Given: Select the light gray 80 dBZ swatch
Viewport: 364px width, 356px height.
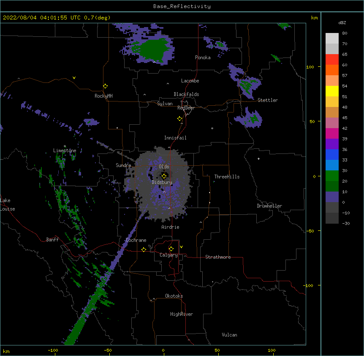Looking at the screenshot, I should pos(332,38).
